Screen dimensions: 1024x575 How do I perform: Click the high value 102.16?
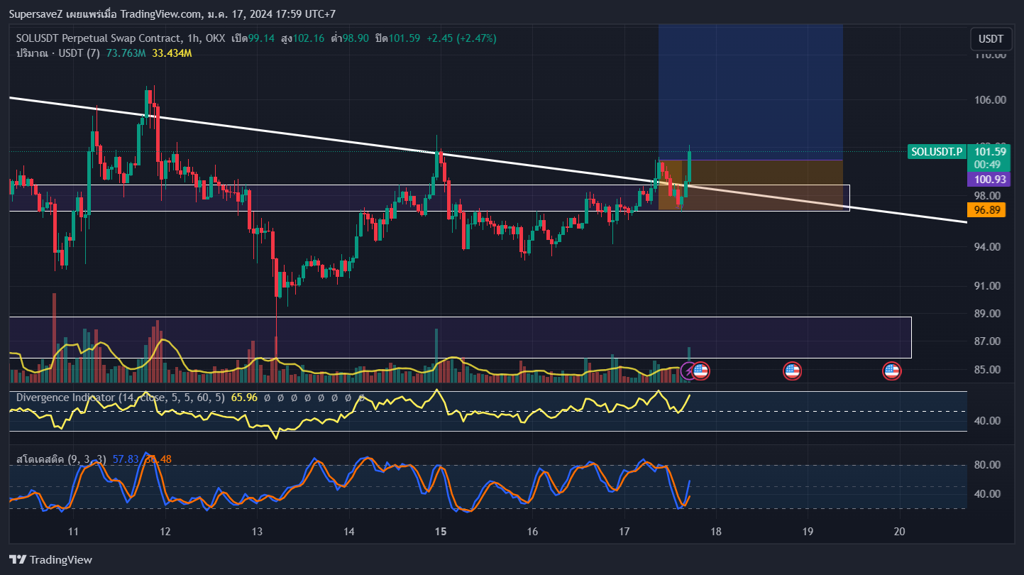309,38
